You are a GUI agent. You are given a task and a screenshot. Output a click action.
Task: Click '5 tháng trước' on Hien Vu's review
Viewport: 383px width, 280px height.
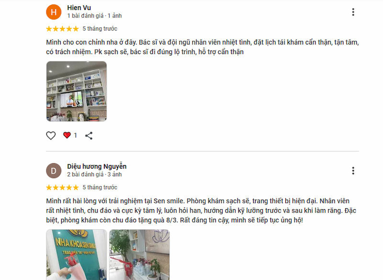tap(100, 29)
